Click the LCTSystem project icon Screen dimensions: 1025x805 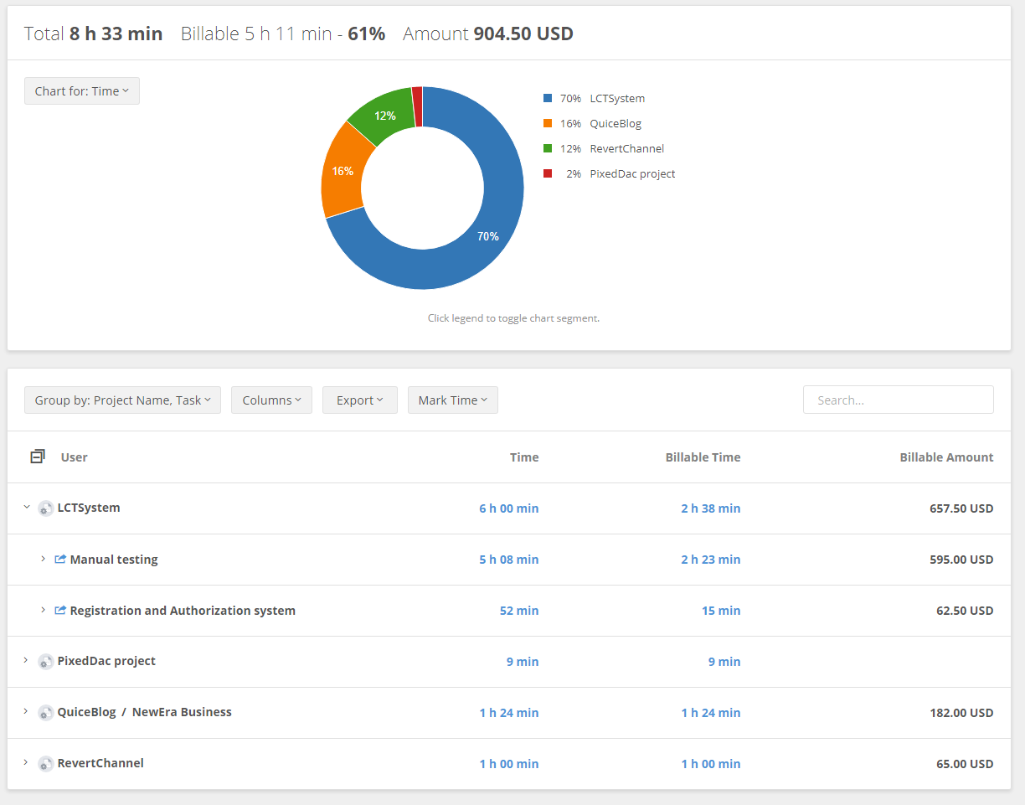[x=46, y=508]
